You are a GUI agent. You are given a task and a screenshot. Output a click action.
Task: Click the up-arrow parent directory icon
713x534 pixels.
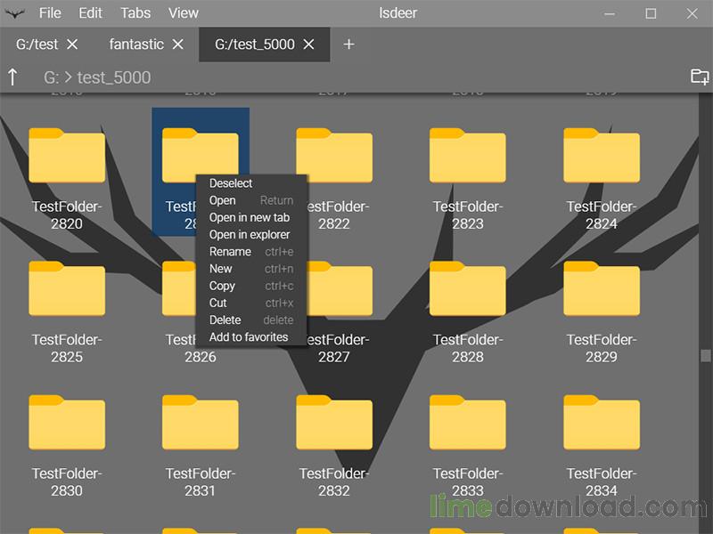pos(12,77)
